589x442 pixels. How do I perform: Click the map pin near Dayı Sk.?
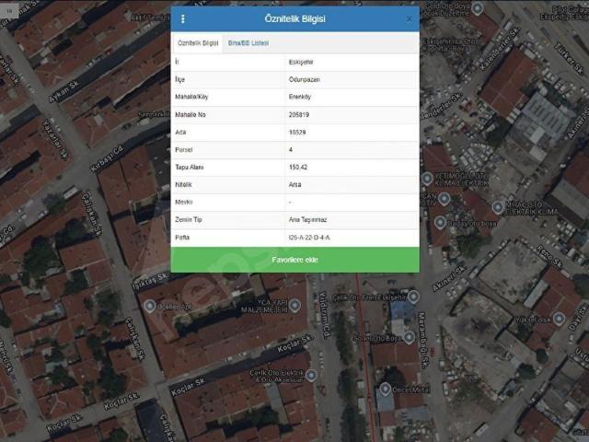coord(559,320)
